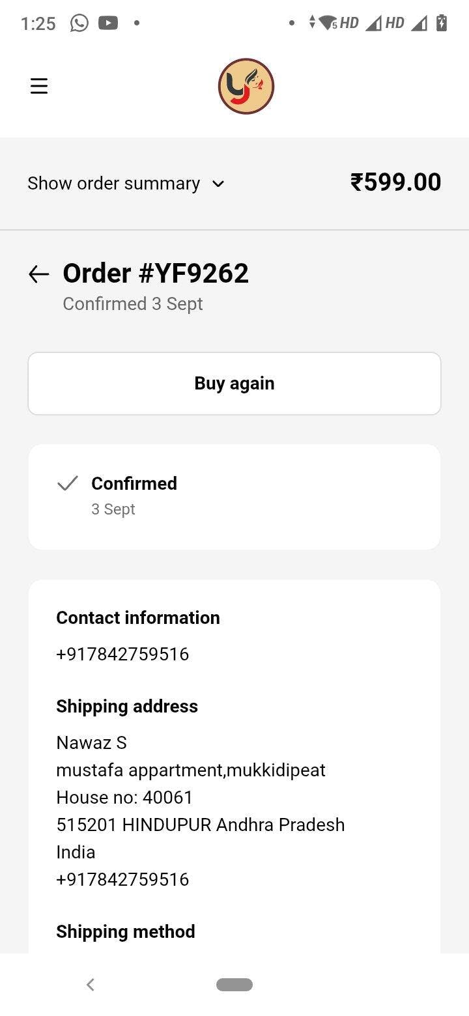
Task: Tap the status bar clock
Action: pos(38,23)
